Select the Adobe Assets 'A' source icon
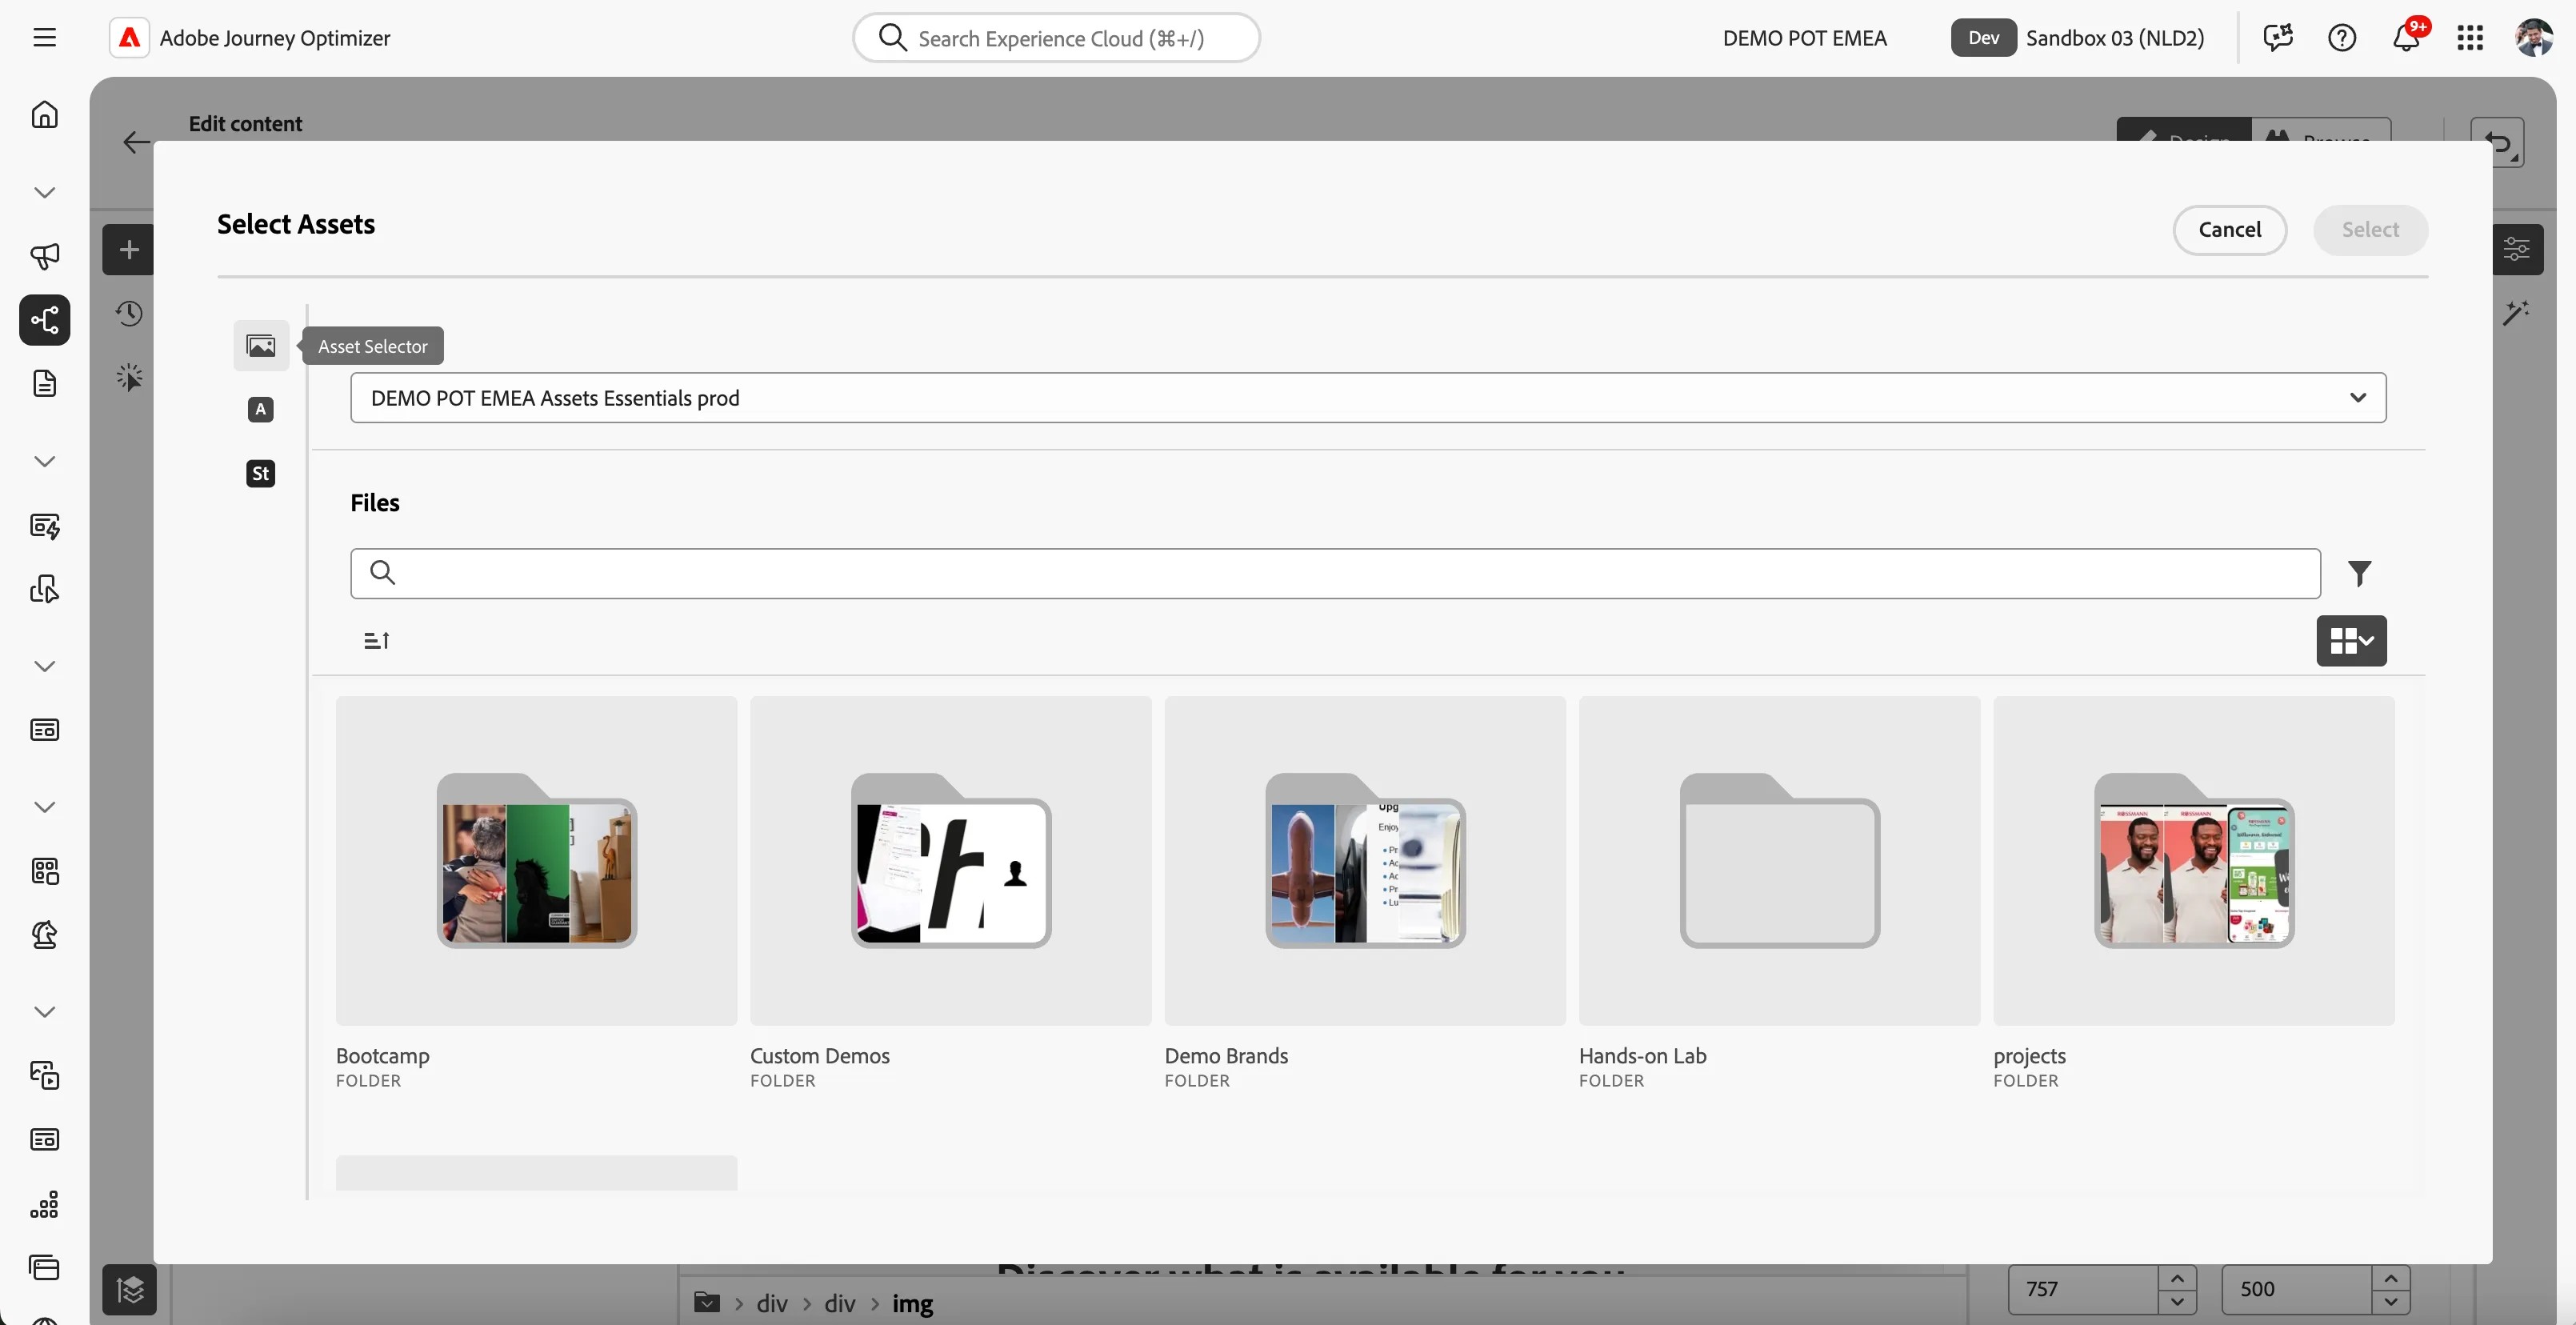This screenshot has width=2576, height=1325. pos(261,409)
